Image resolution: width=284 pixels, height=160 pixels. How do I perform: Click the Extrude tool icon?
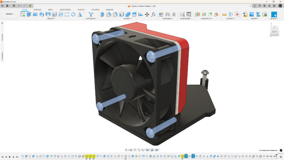click(29, 14)
